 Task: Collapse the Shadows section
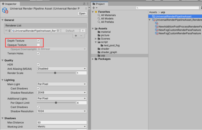3,118
